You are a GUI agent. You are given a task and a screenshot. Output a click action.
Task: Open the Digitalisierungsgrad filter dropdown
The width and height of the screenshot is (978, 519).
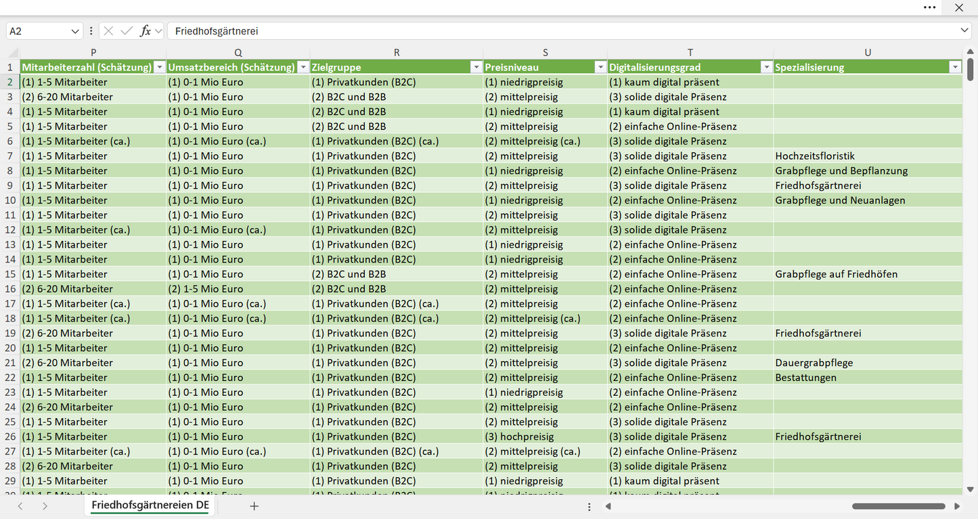click(x=766, y=67)
